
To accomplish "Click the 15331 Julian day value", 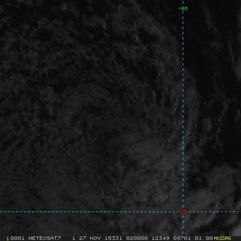I will [x=113, y=238].
